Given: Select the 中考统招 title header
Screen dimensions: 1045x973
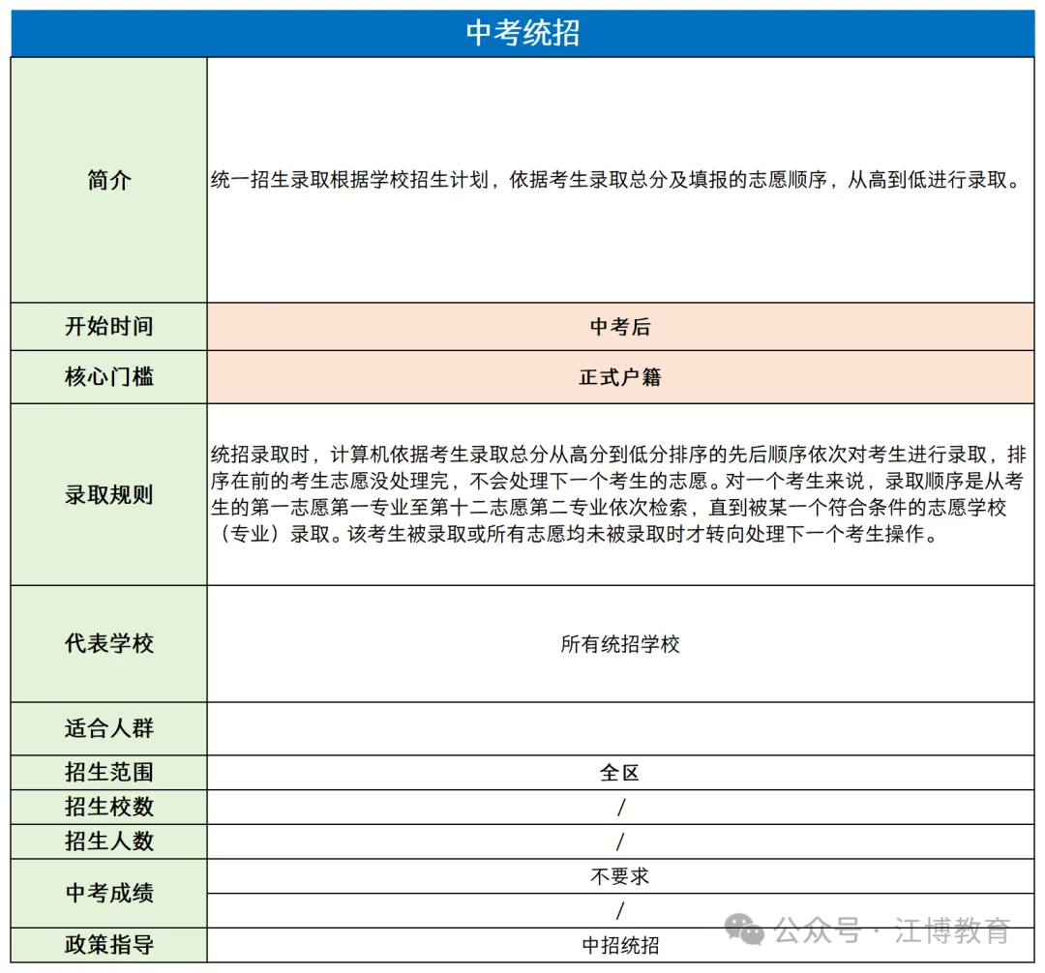Looking at the screenshot, I should pos(522,30).
